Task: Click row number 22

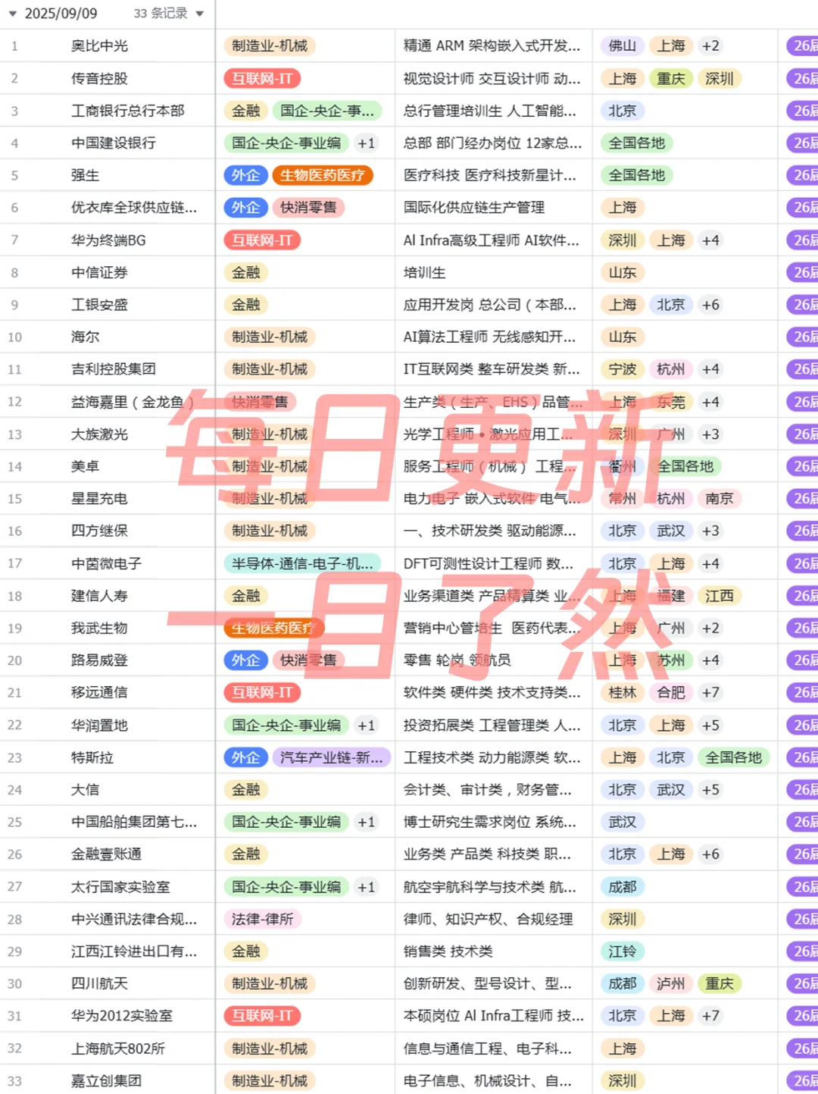Action: click(x=14, y=726)
